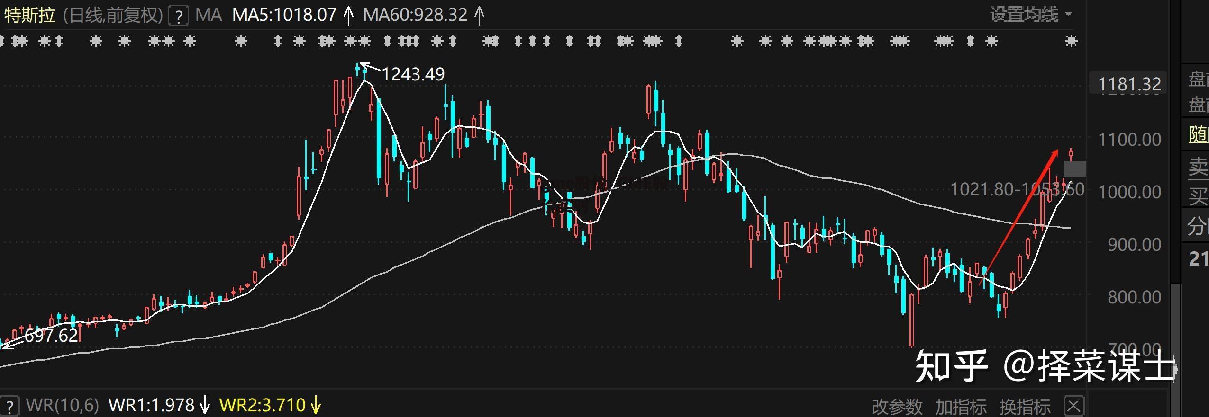Click the 1000.00 axis label
Viewport: 1209px width, 417px height.
[1129, 192]
